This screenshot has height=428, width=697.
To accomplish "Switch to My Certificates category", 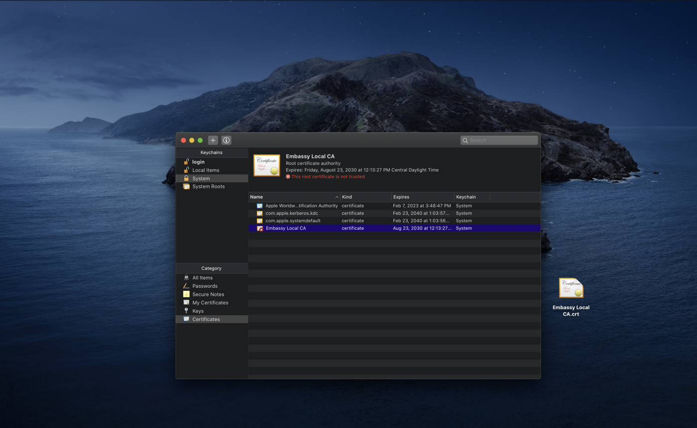I will tap(210, 303).
